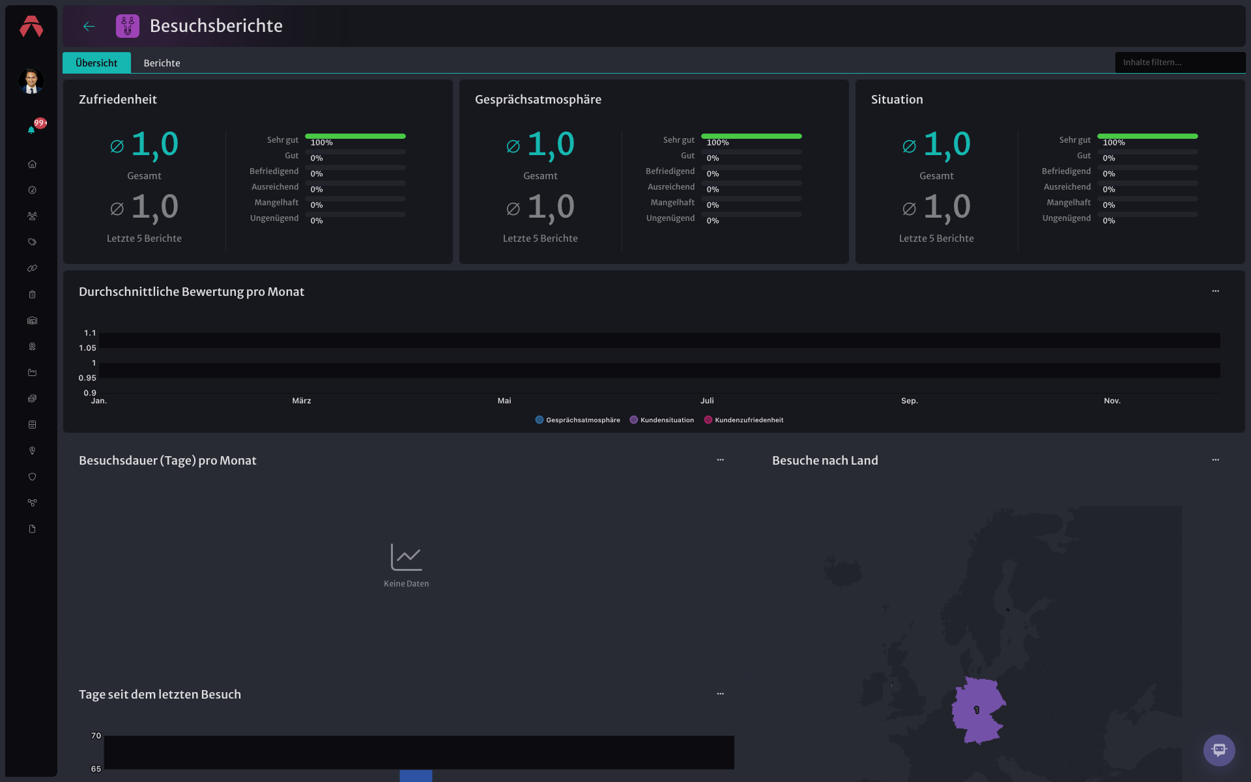Click the tags icon in sidebar

(x=32, y=242)
